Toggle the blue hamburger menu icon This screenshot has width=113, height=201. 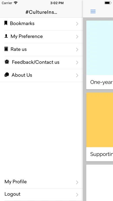pos(93,12)
